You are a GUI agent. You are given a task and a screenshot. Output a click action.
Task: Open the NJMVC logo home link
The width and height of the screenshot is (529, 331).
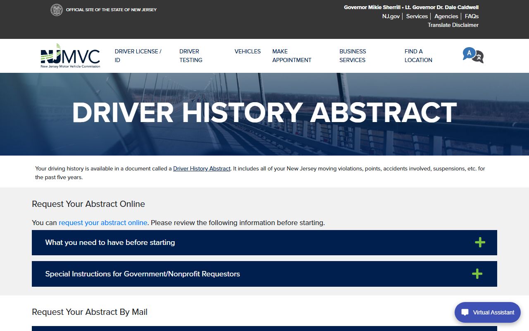70,56
